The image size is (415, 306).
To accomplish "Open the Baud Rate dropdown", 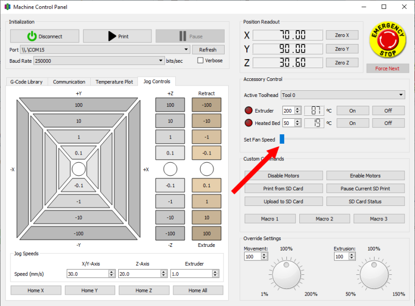I will [159, 60].
